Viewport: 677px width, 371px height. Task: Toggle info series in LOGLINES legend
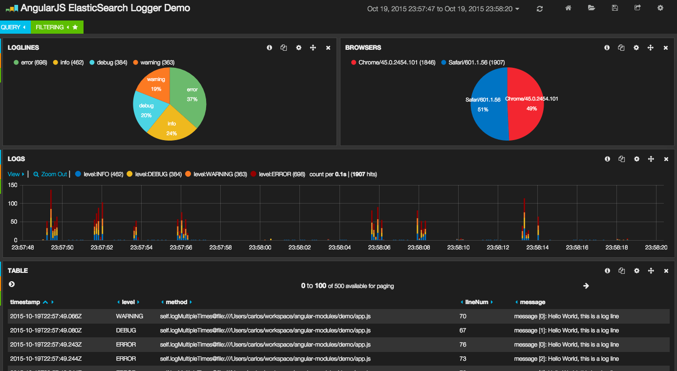point(68,62)
